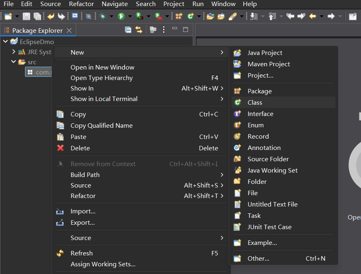Click Collapse All in Package Explorer
This screenshot has height=274, width=361.
tap(128, 30)
